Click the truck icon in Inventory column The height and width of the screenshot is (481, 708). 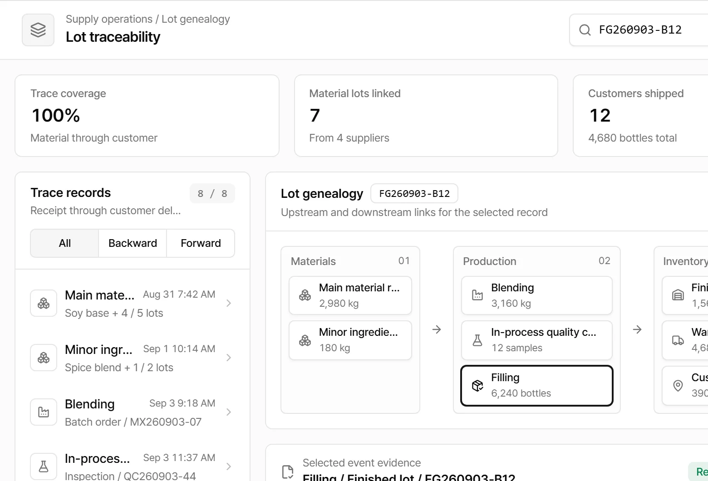[x=678, y=340]
